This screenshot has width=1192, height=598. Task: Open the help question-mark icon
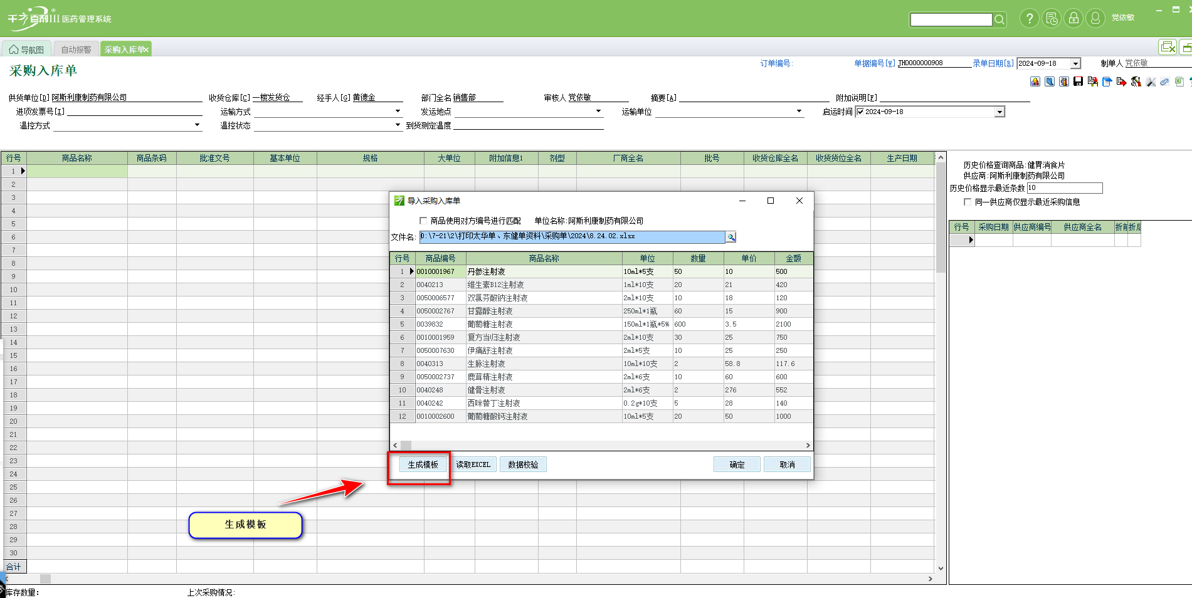coord(1029,18)
